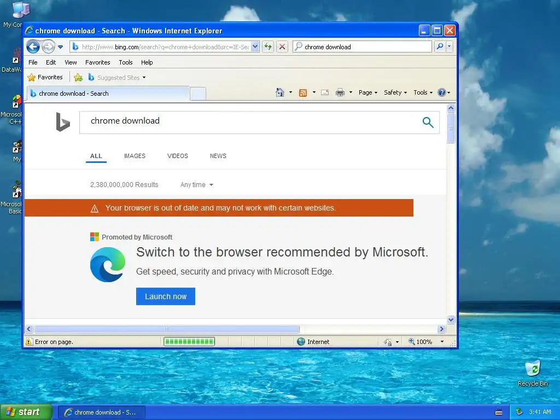Image resolution: width=560 pixels, height=420 pixels.
Task: Click the Refresh page icon
Action: pos(268,47)
